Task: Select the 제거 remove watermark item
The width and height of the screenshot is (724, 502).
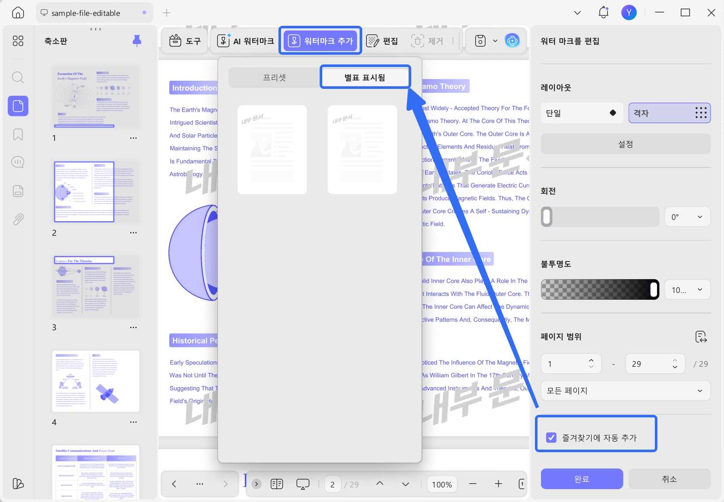Action: [x=427, y=41]
